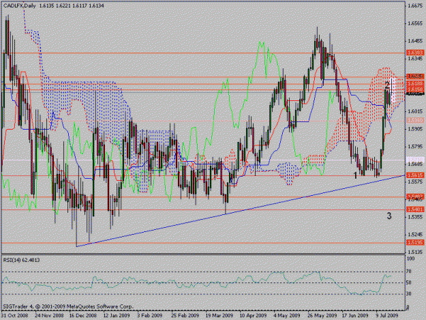Pick the 9 Jul 2009 date label
This screenshot has width=426, height=320.
tap(387, 315)
